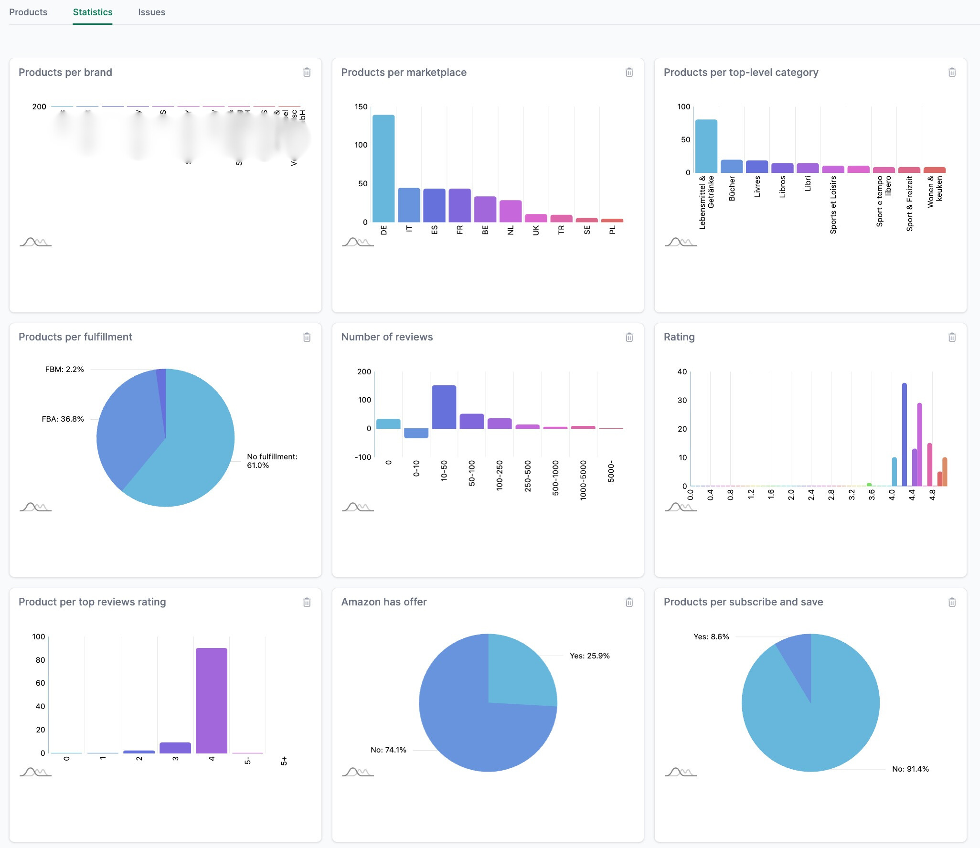Delete the Number of reviews chart
The width and height of the screenshot is (980, 848).
pyautogui.click(x=629, y=337)
